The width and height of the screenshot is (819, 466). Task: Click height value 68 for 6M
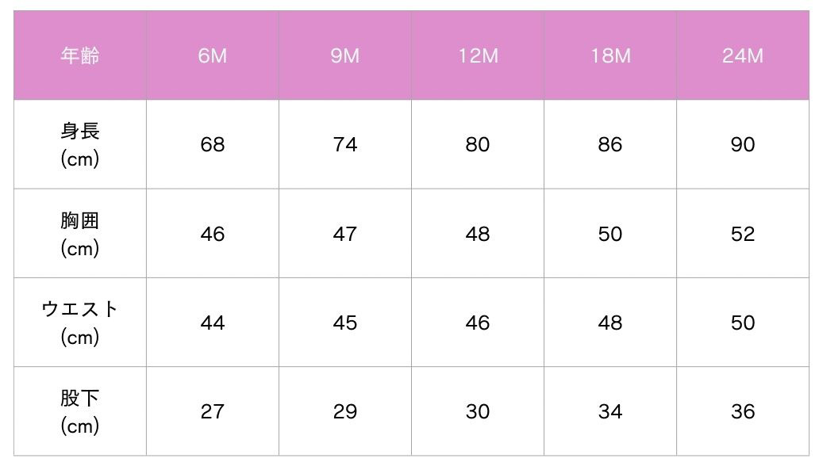pos(213,144)
